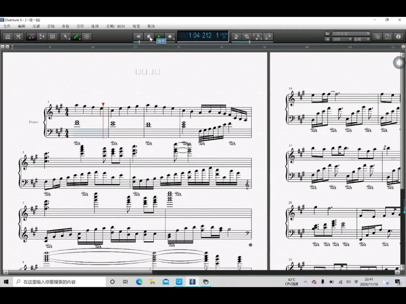The image size is (406, 304).
Task: Toggle the loop playback icon
Action: pyautogui.click(x=247, y=36)
